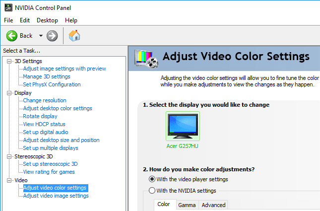
Task: Switch to the Advanced tab
Action: coord(213,205)
